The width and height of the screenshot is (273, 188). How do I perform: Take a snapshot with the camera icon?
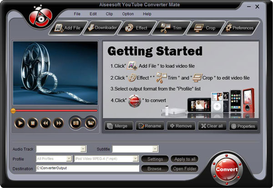click(76, 122)
